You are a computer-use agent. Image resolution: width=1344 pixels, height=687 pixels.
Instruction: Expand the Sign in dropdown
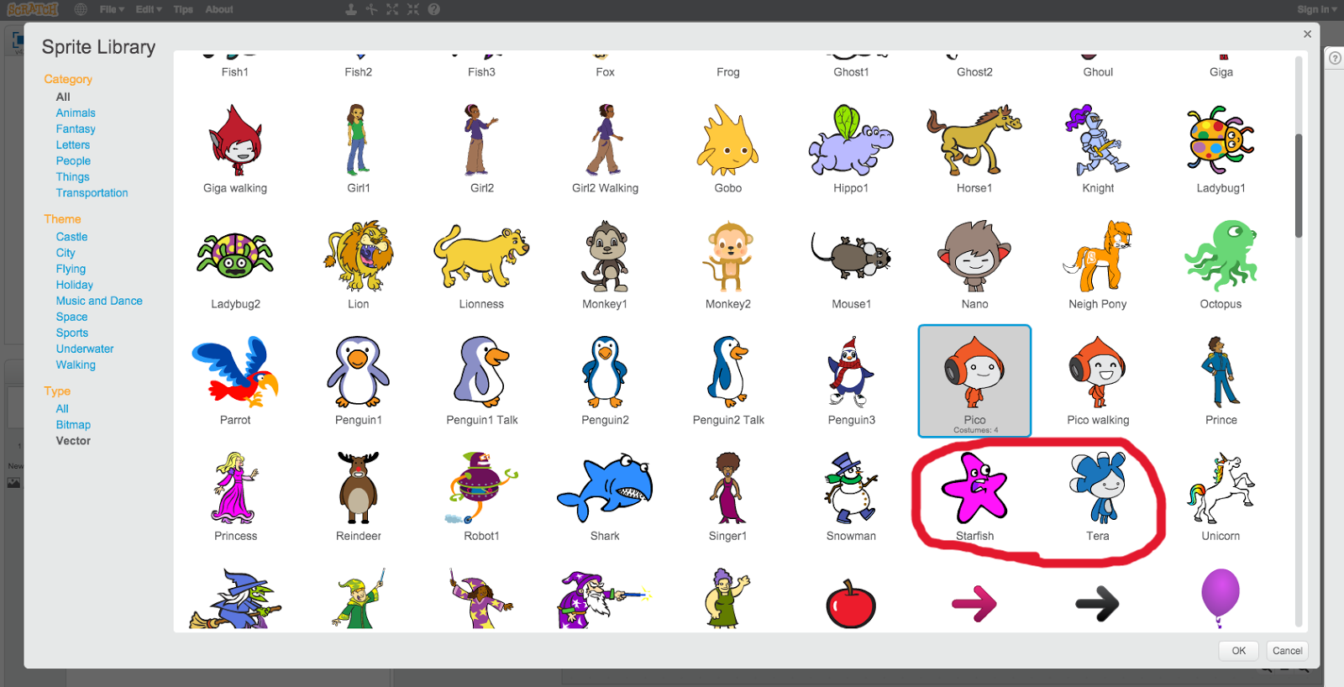point(1316,9)
